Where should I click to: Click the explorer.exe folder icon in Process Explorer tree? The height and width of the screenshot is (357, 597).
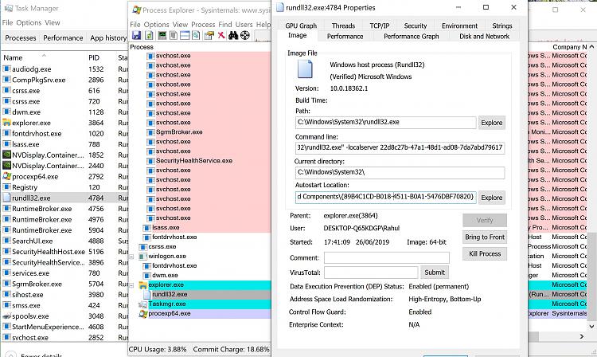pyautogui.click(x=143, y=285)
